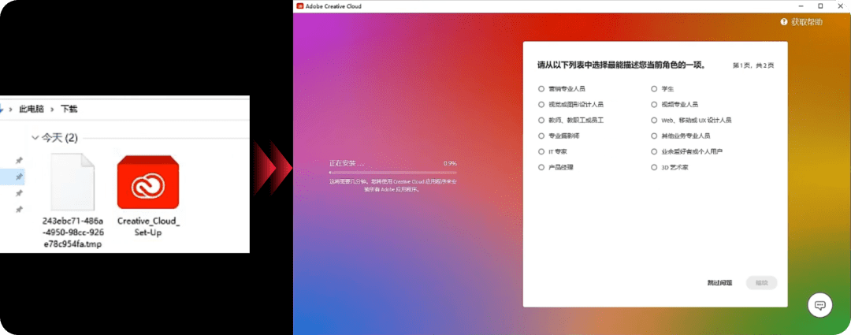Viewport: 851px width, 335px height.
Task: Collapse the 今天 (2) group
Action: coord(35,138)
